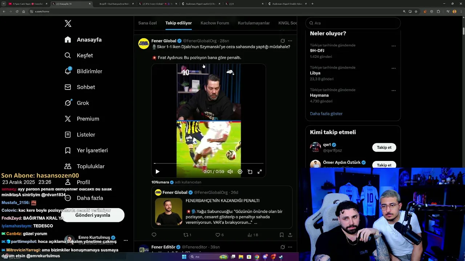Switch to the Audemars Piguet Double Balance tab
Viewport: 465px width, 261px height.
point(288,4)
